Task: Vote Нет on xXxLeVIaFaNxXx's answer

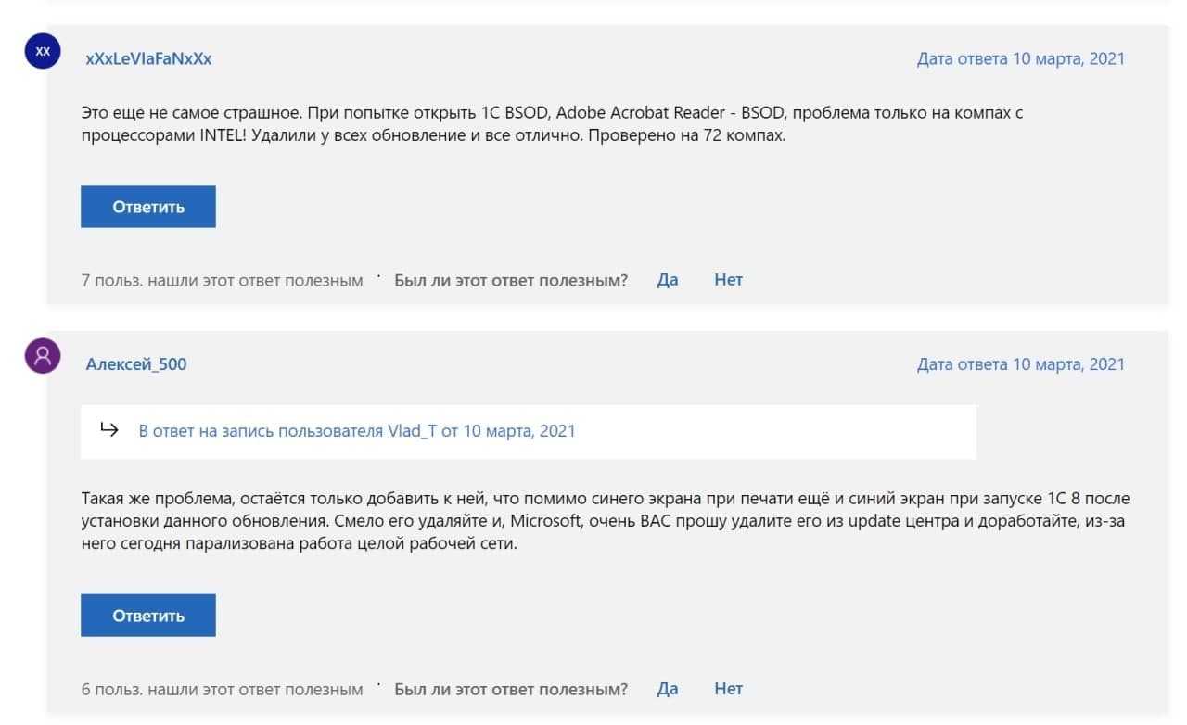Action: tap(728, 279)
